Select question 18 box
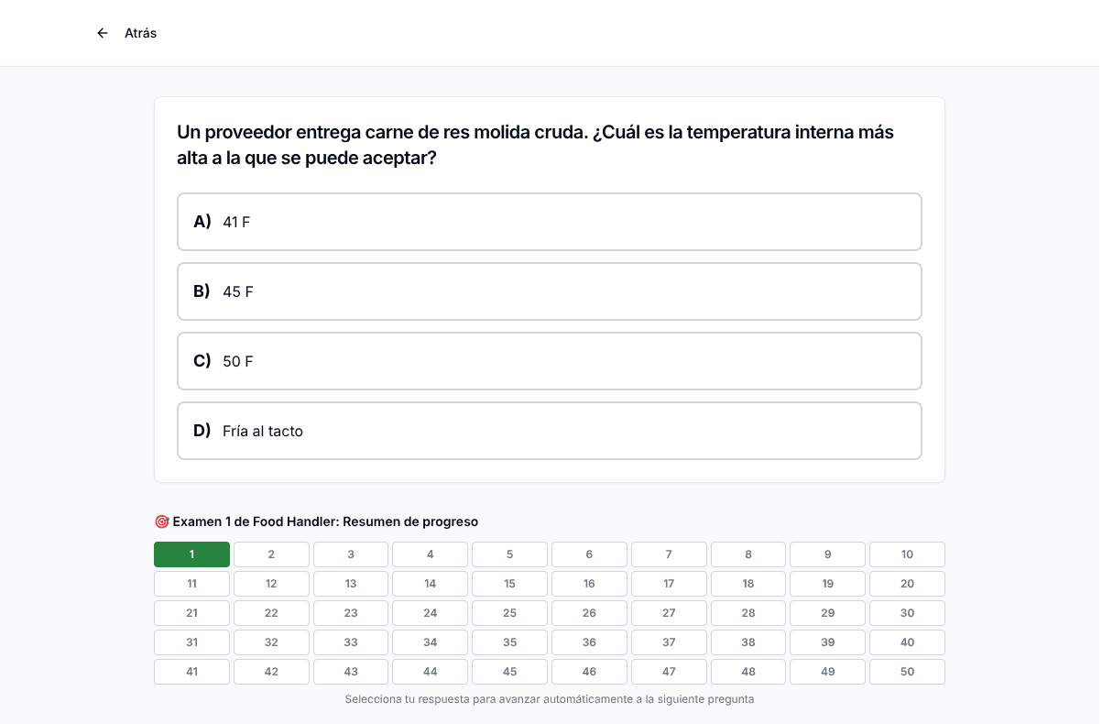The width and height of the screenshot is (1113, 724). (x=748, y=584)
